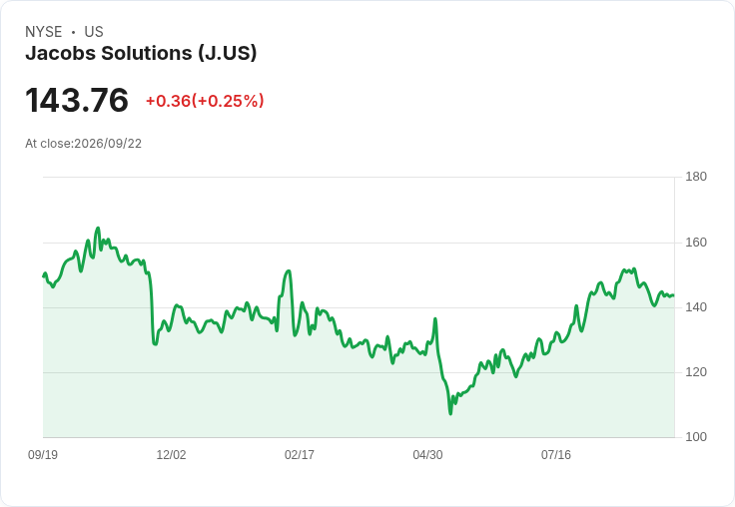Click the chart's lowest trough after 04/30
Screen dimensions: 735x507
(x=450, y=414)
